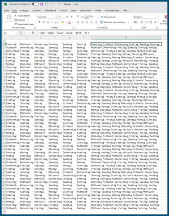Viewport: 169px width, 216px height.
Task: Expand the Verbinden und zentrieren arrow
Action: [129, 22]
